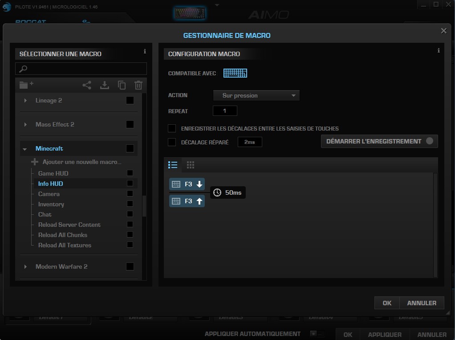Click the keyboard icon next to Compatible avec
Screen dimensions: 455x340
coord(235,73)
